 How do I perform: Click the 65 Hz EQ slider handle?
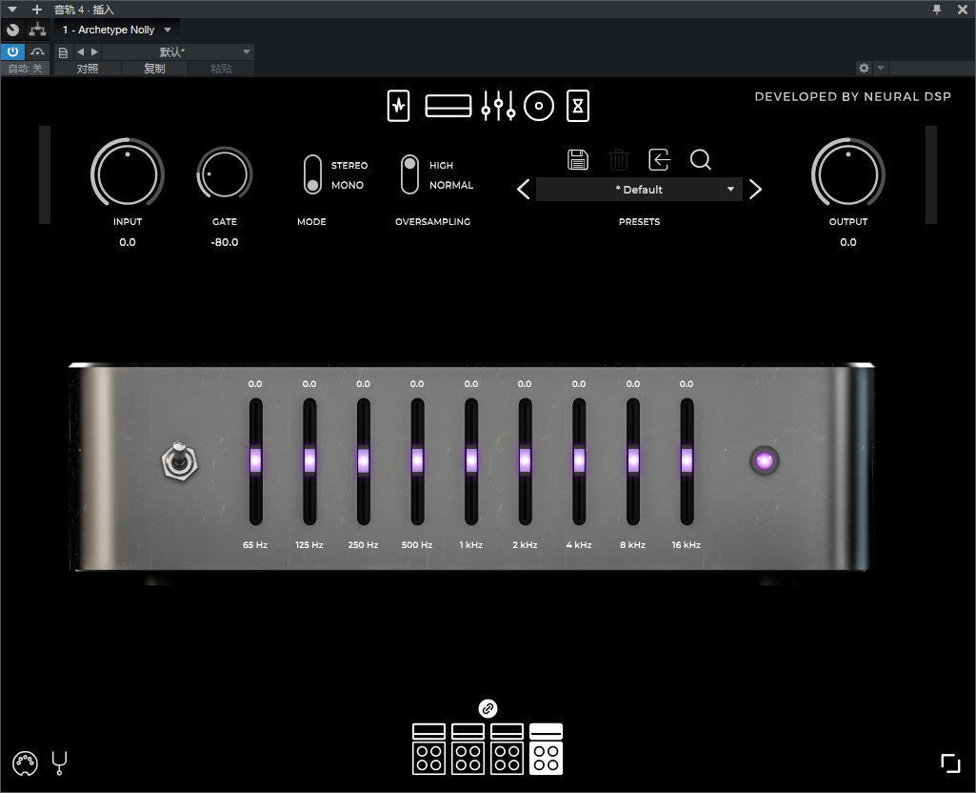click(256, 461)
